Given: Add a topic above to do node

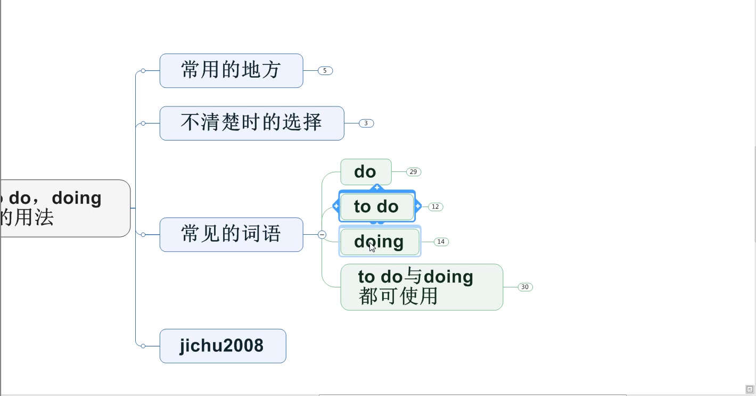Looking at the screenshot, I should 377,187.
